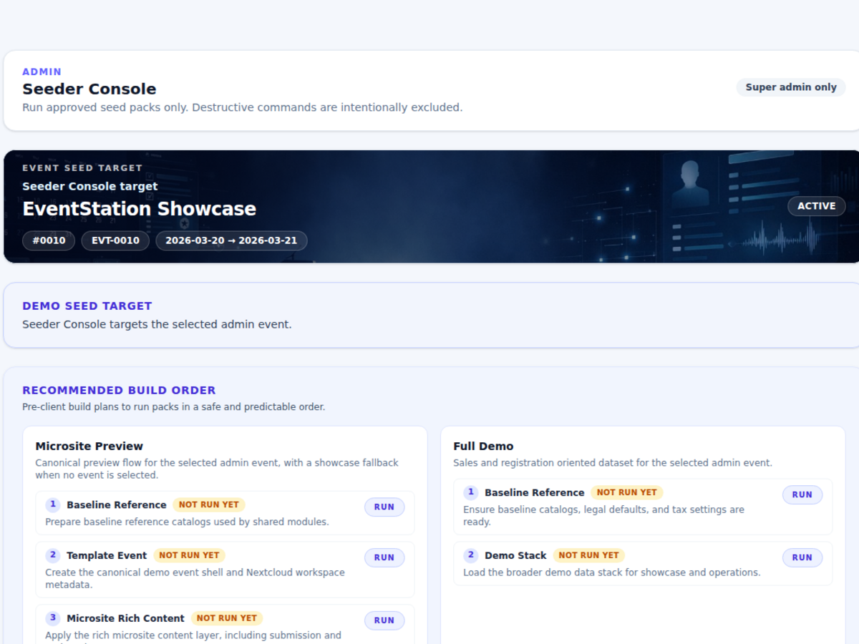
Task: Run the Template Event pack
Action: [384, 557]
